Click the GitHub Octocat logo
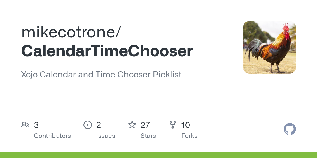Screen dimensions: 317x158 coord(290,129)
